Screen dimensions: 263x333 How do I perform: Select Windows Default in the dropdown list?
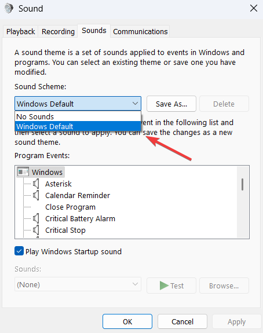tap(78, 126)
